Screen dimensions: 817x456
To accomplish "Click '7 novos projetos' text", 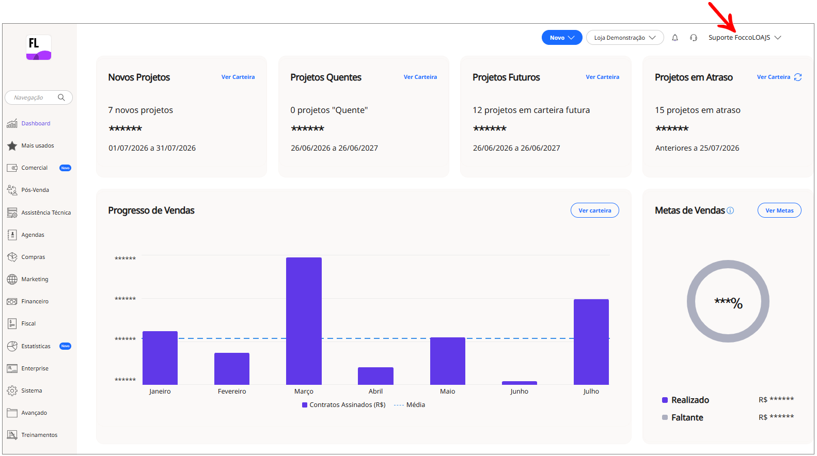I will coord(140,110).
